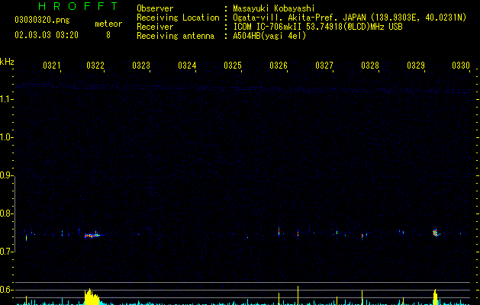Viewport: 480px width, 305px height.
Task: Click the 0329 time marker
Action: pos(416,66)
